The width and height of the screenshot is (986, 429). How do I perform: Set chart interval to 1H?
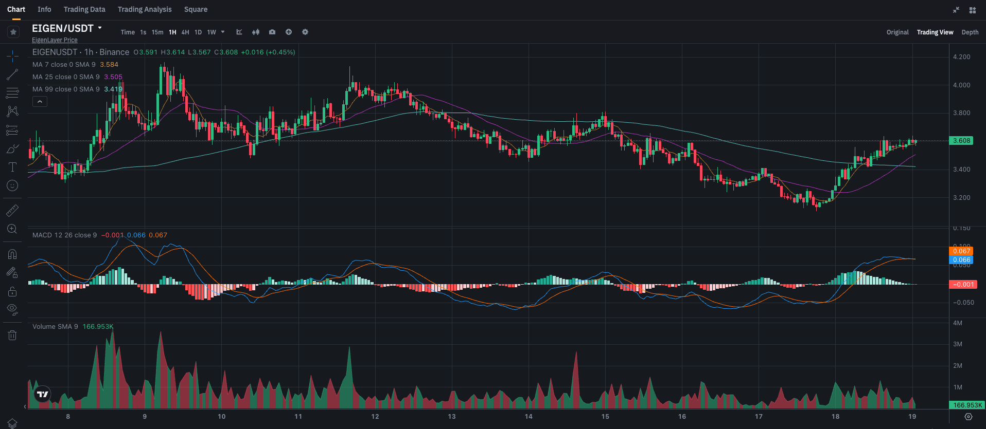point(172,32)
